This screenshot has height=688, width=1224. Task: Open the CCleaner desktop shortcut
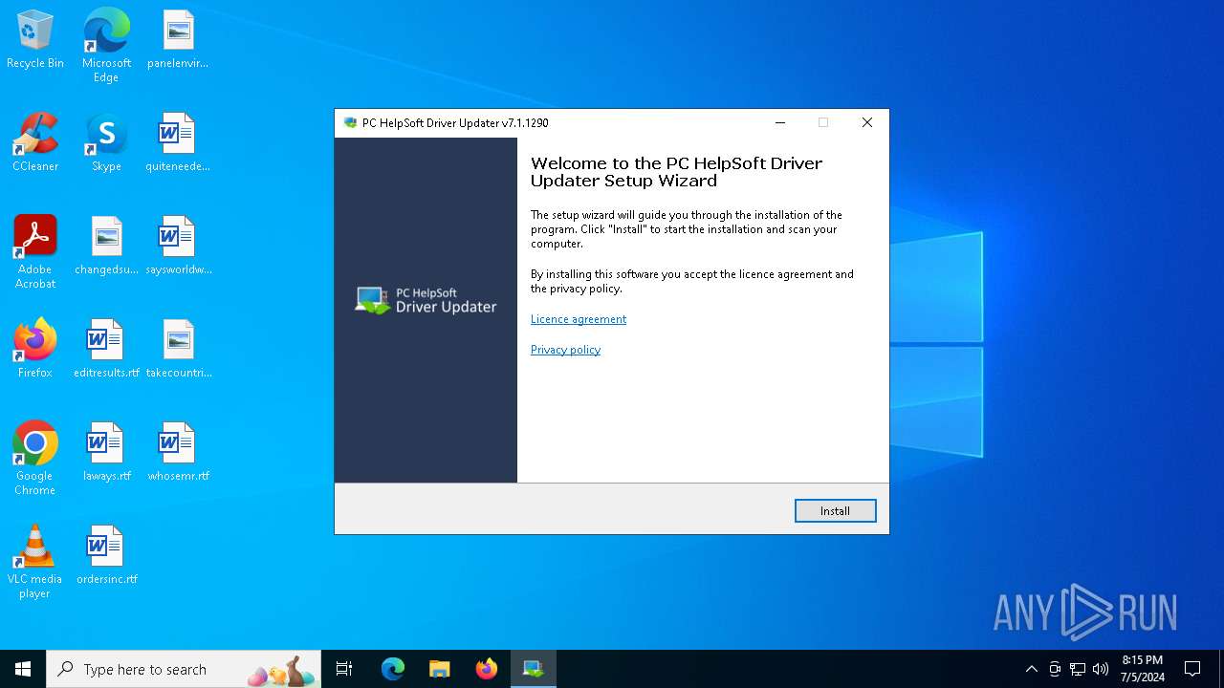click(35, 143)
